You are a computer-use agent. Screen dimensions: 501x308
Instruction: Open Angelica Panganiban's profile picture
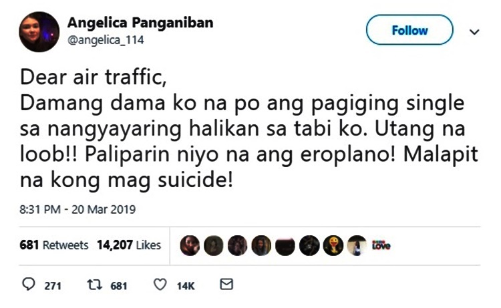(39, 31)
